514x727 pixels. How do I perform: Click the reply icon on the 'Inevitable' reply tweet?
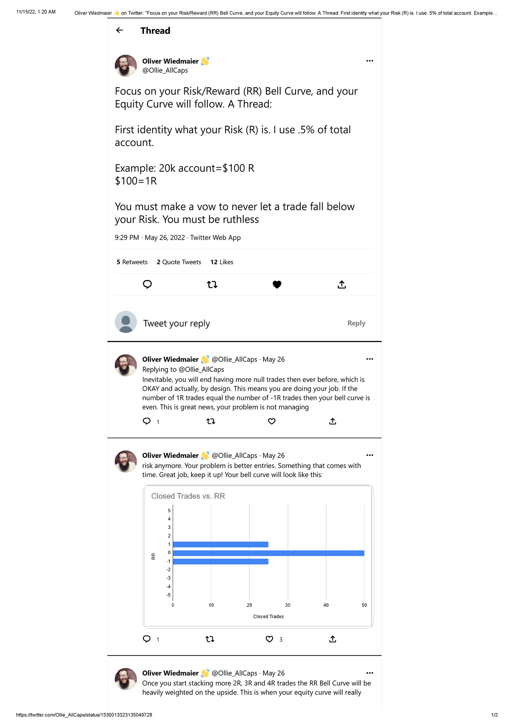[146, 421]
